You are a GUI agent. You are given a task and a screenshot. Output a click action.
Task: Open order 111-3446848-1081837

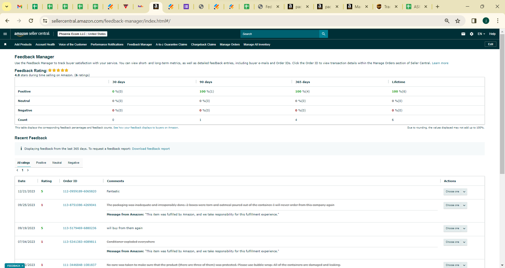click(80, 265)
